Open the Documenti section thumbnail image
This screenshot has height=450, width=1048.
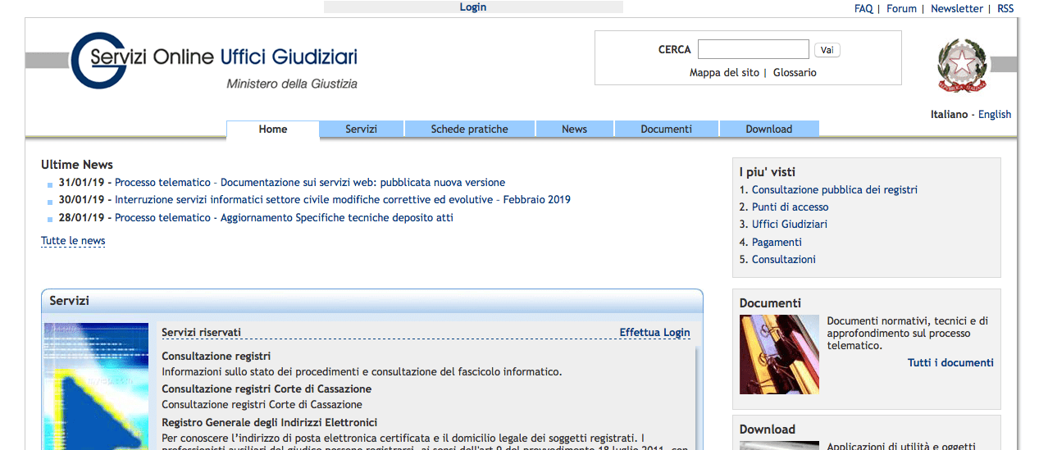point(778,354)
